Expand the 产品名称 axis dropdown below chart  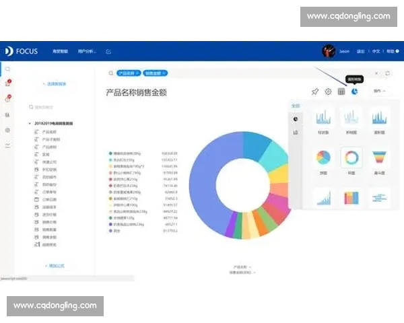point(242,267)
